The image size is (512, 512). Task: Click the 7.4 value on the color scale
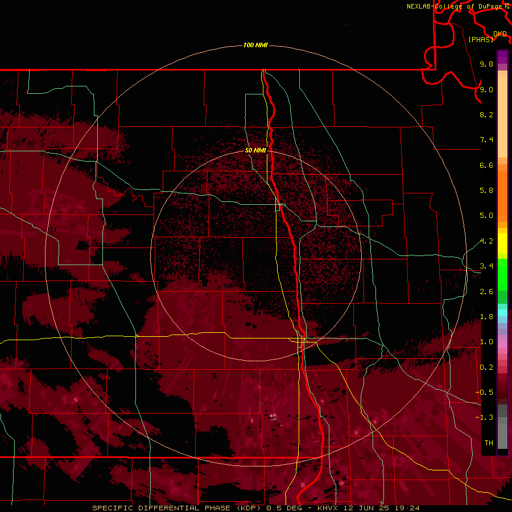[x=486, y=140]
